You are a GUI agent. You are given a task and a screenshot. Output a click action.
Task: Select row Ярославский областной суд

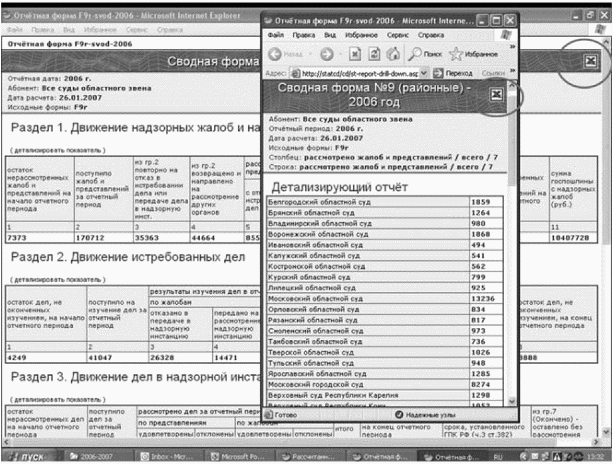tap(385, 373)
